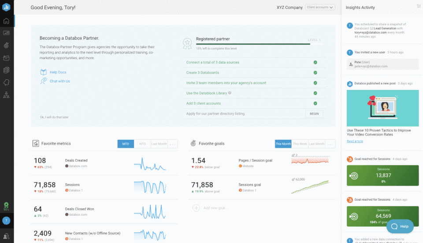Click the Databox logo at top left
The height and width of the screenshot is (243, 423).
pyautogui.click(x=6, y=7)
